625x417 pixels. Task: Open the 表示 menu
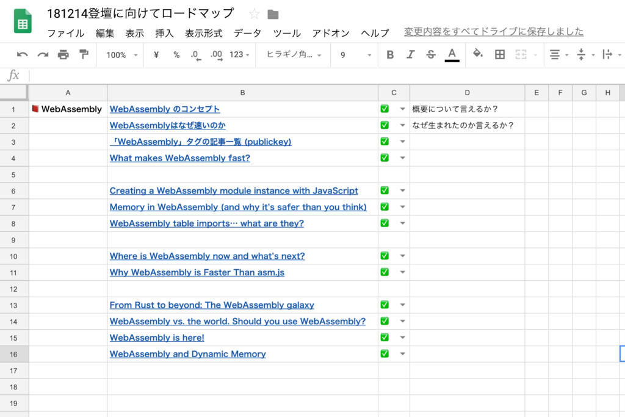click(x=135, y=33)
